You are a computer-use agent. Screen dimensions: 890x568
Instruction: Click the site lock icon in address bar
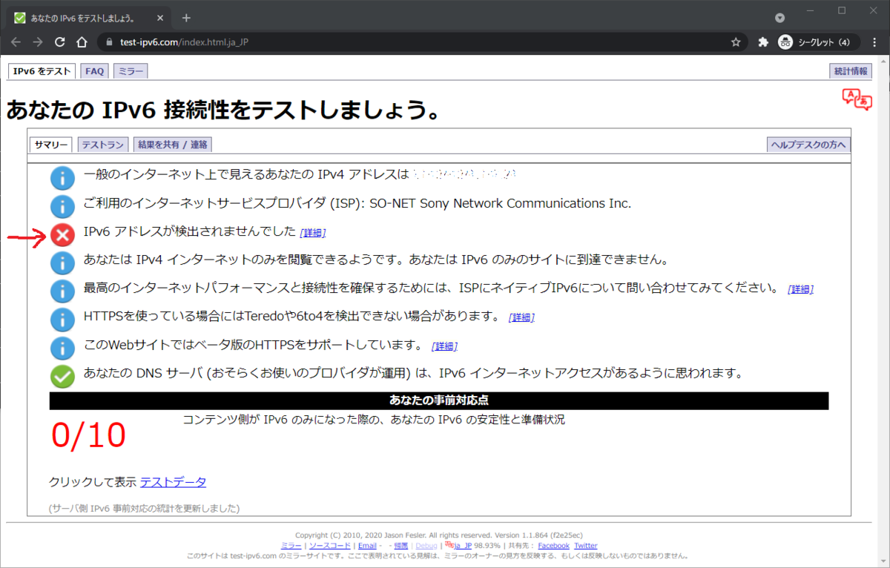coord(109,42)
